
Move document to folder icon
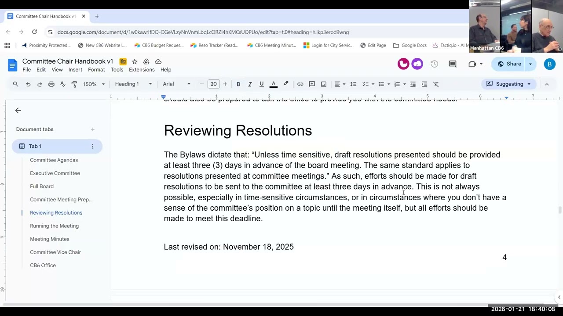(x=146, y=61)
